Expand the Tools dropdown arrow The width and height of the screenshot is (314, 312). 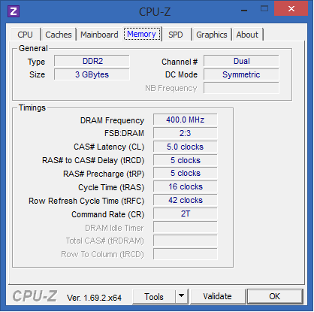pyautogui.click(x=182, y=297)
